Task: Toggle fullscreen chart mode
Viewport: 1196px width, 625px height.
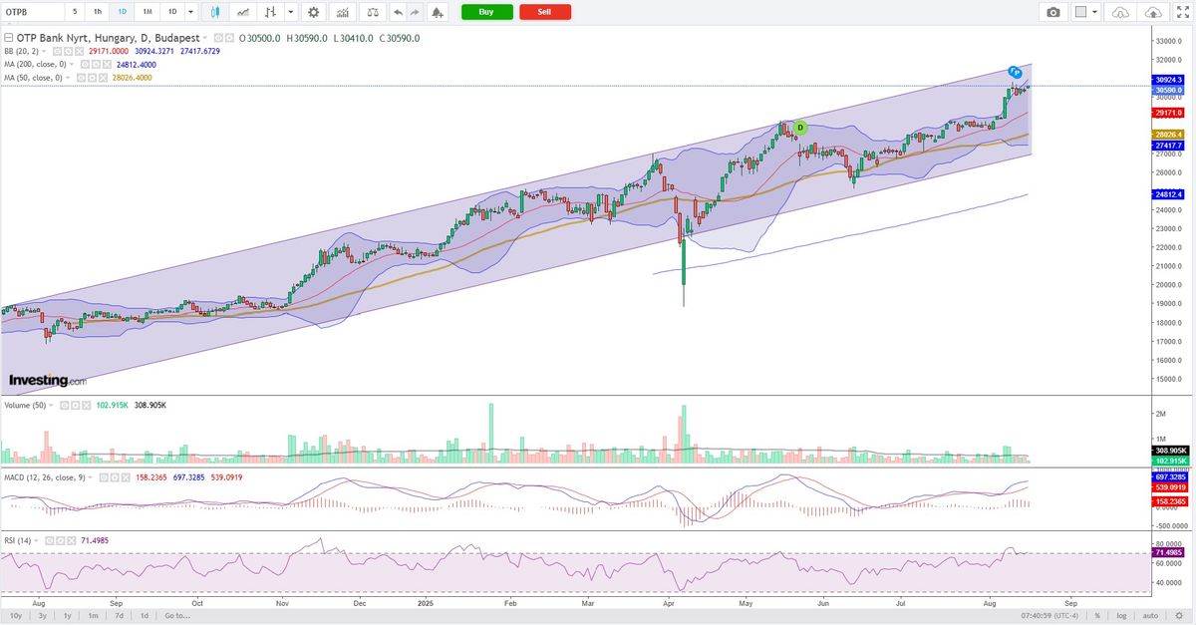Action: (1182, 12)
